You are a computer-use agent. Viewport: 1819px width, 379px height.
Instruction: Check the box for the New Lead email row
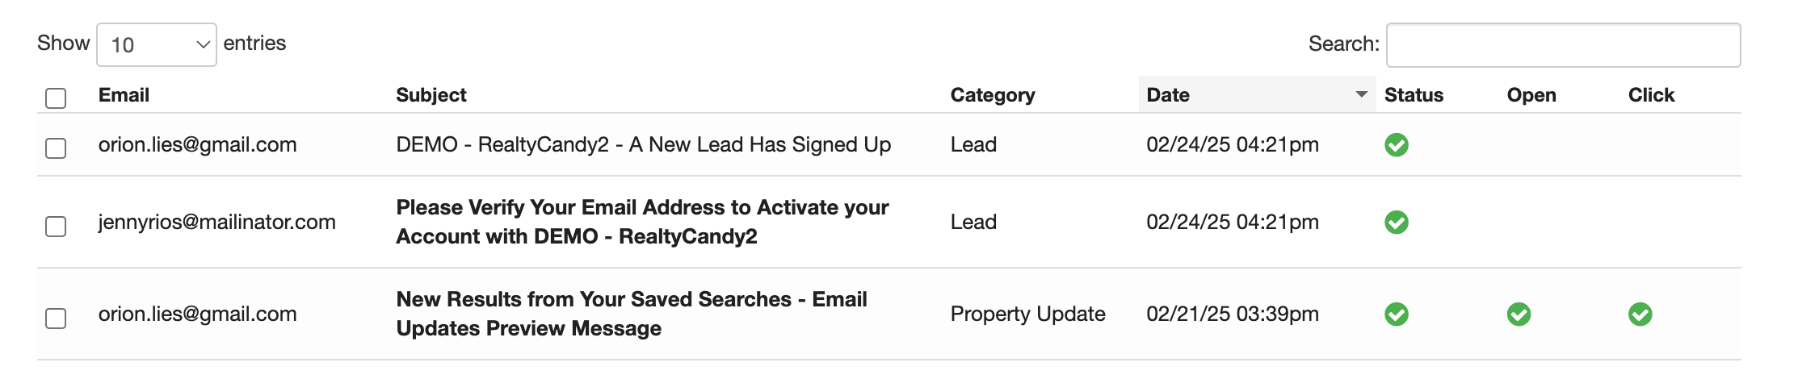pos(56,148)
